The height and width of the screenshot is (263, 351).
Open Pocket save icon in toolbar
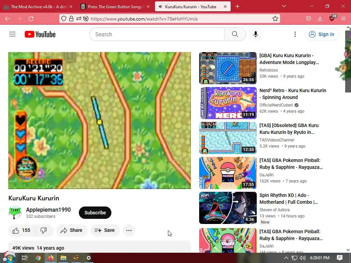click(x=308, y=19)
